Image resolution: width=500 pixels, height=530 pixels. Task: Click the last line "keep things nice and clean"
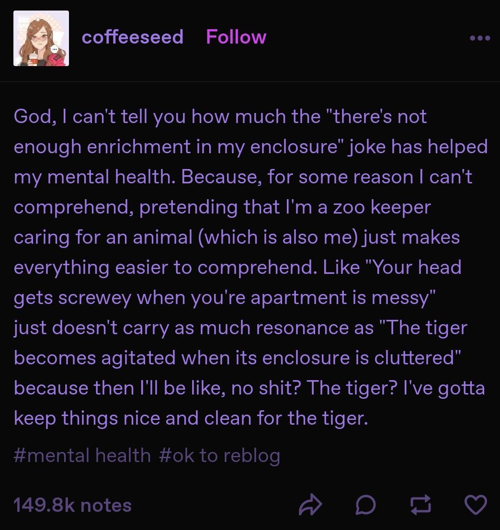[x=191, y=418]
